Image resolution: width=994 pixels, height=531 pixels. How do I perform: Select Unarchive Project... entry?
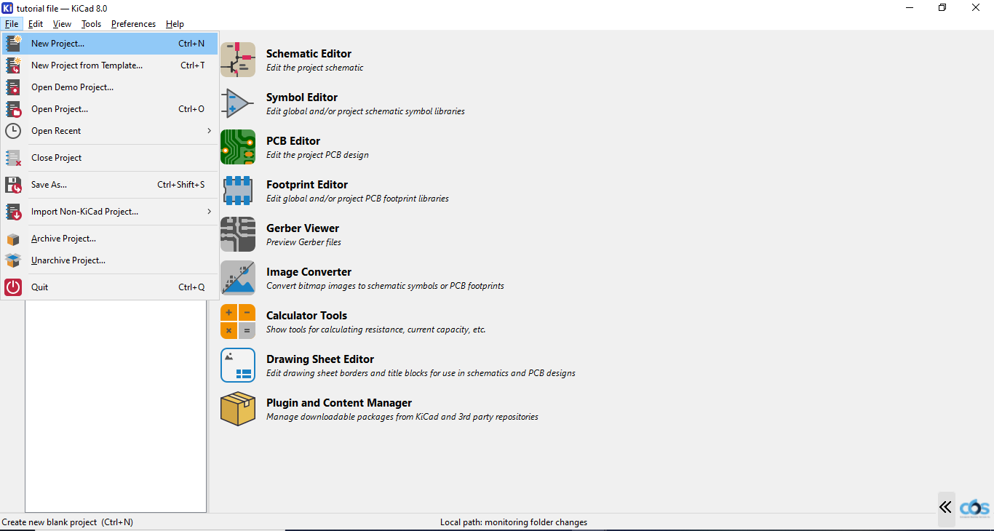110,260
